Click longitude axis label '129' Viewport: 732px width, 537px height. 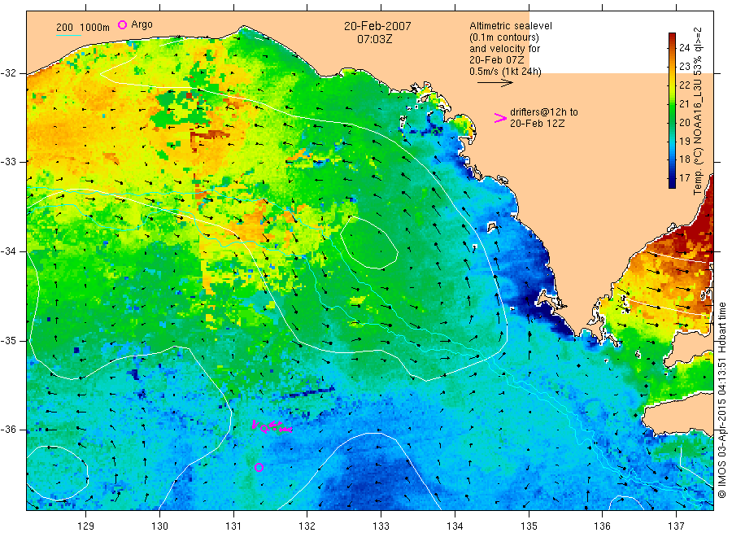[x=86, y=526]
